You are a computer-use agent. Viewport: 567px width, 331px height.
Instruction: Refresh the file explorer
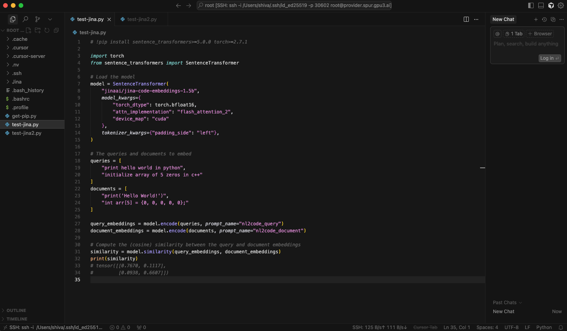point(47,30)
